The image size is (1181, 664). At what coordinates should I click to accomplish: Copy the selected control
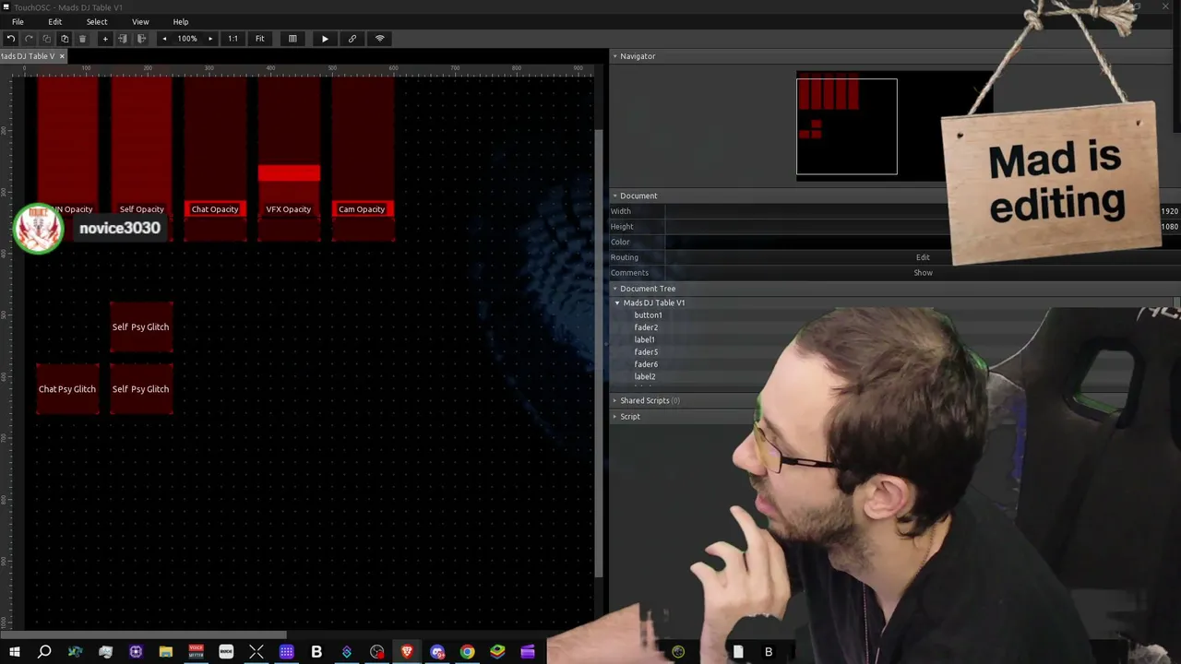pyautogui.click(x=47, y=39)
